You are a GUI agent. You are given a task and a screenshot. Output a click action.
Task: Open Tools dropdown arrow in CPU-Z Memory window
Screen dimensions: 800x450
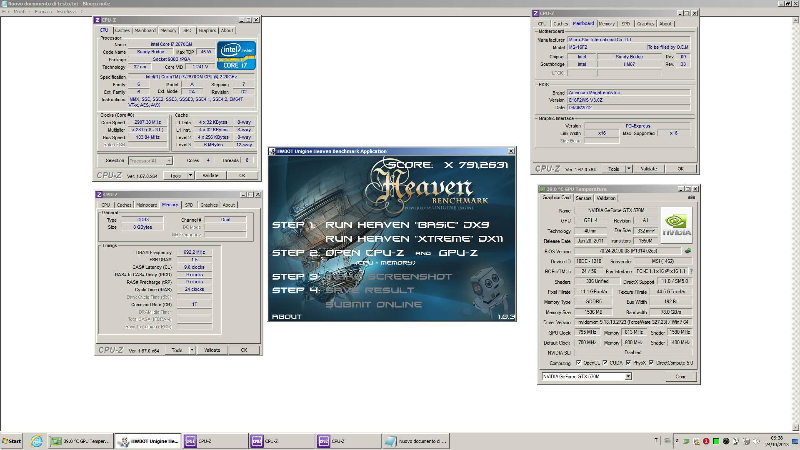click(x=192, y=350)
